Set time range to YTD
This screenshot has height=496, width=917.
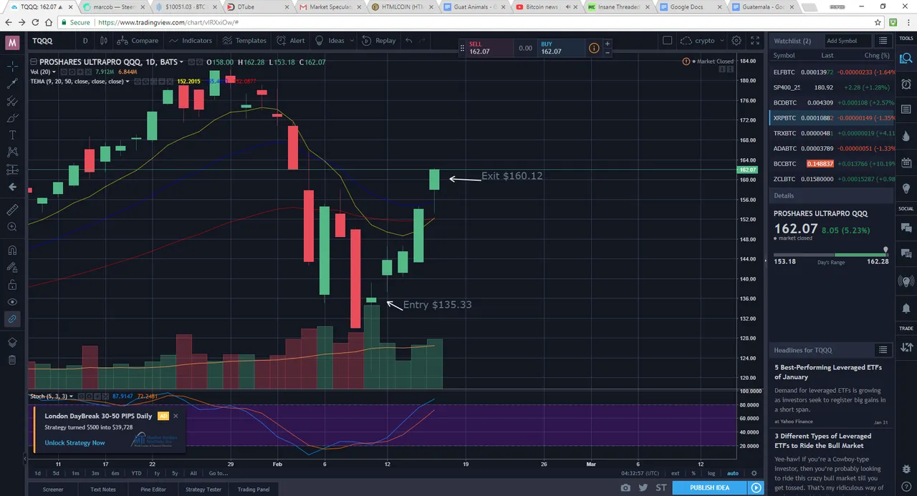136,473
